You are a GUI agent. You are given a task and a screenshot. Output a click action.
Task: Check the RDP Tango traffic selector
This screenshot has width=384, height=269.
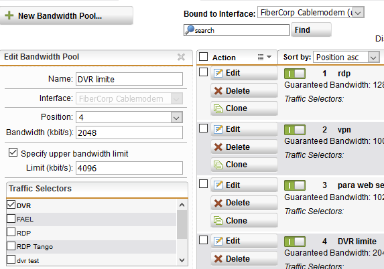11,246
